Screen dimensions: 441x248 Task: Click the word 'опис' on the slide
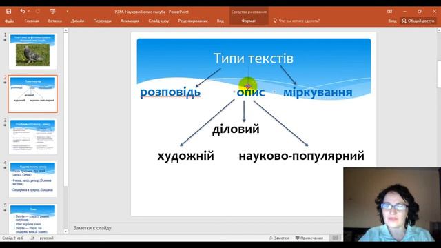[x=251, y=92]
